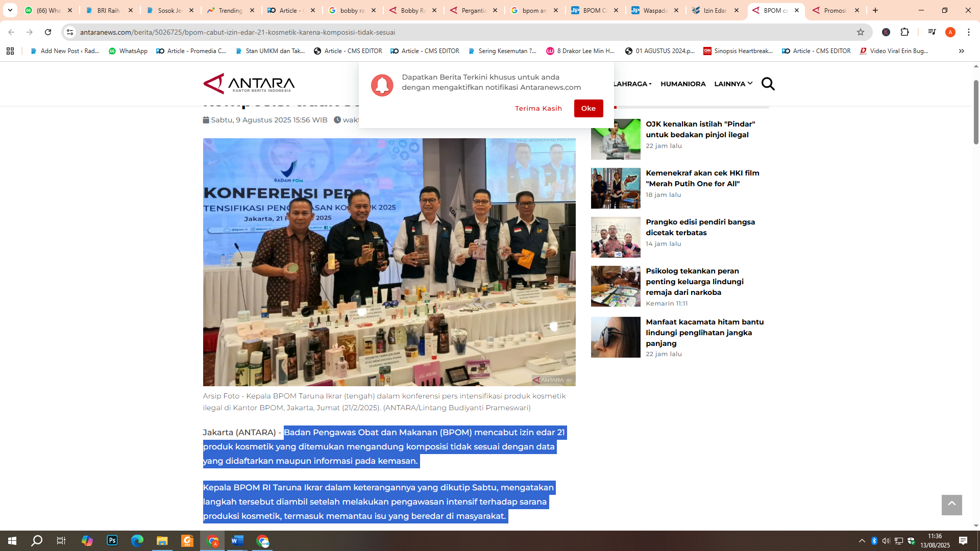980x551 pixels.
Task: Dismiss notification with Terima Kasih
Action: pyautogui.click(x=538, y=108)
